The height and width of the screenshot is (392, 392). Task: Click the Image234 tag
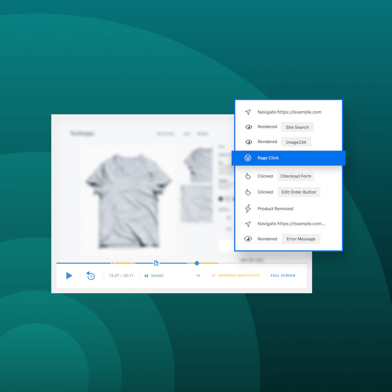(296, 142)
